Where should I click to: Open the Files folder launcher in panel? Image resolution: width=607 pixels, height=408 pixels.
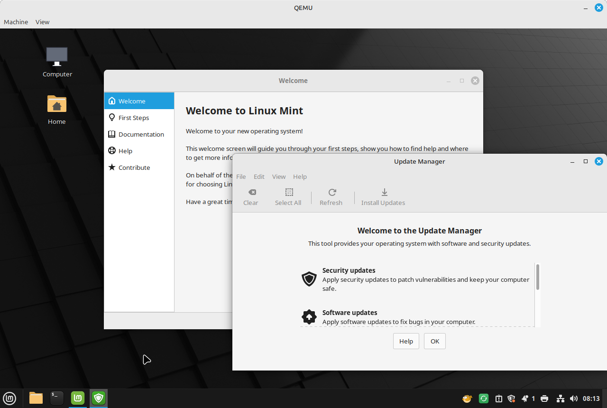36,398
